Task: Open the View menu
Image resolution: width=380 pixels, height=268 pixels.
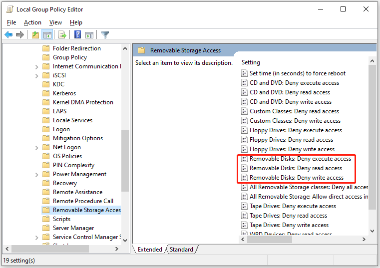Action: (55, 22)
